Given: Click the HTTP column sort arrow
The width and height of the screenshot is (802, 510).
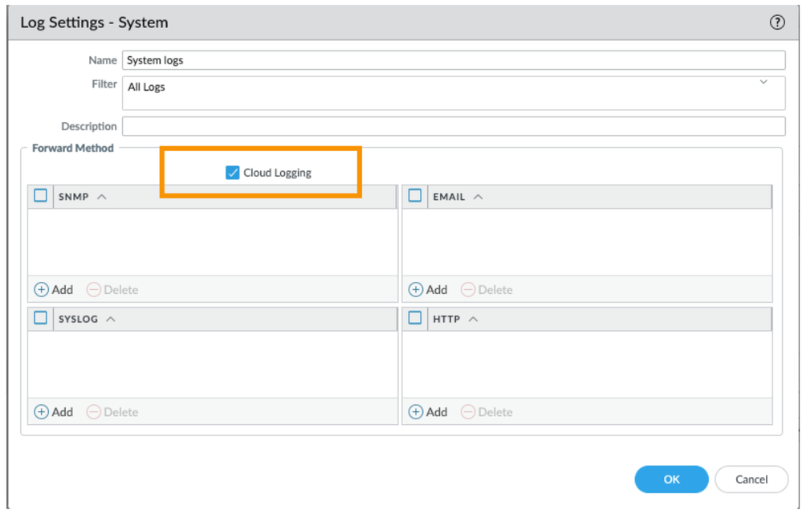Looking at the screenshot, I should coord(473,320).
